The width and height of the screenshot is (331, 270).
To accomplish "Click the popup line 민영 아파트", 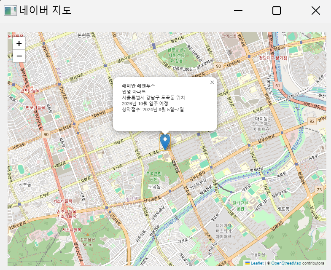I will (134, 91).
